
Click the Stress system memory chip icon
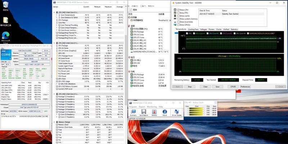tap(175, 19)
